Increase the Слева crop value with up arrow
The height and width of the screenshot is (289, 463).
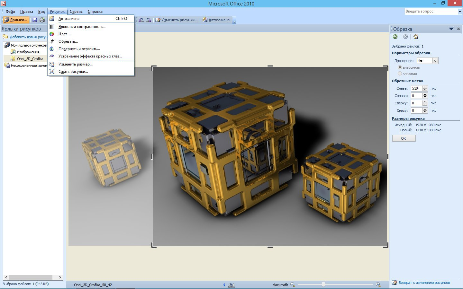coord(425,87)
